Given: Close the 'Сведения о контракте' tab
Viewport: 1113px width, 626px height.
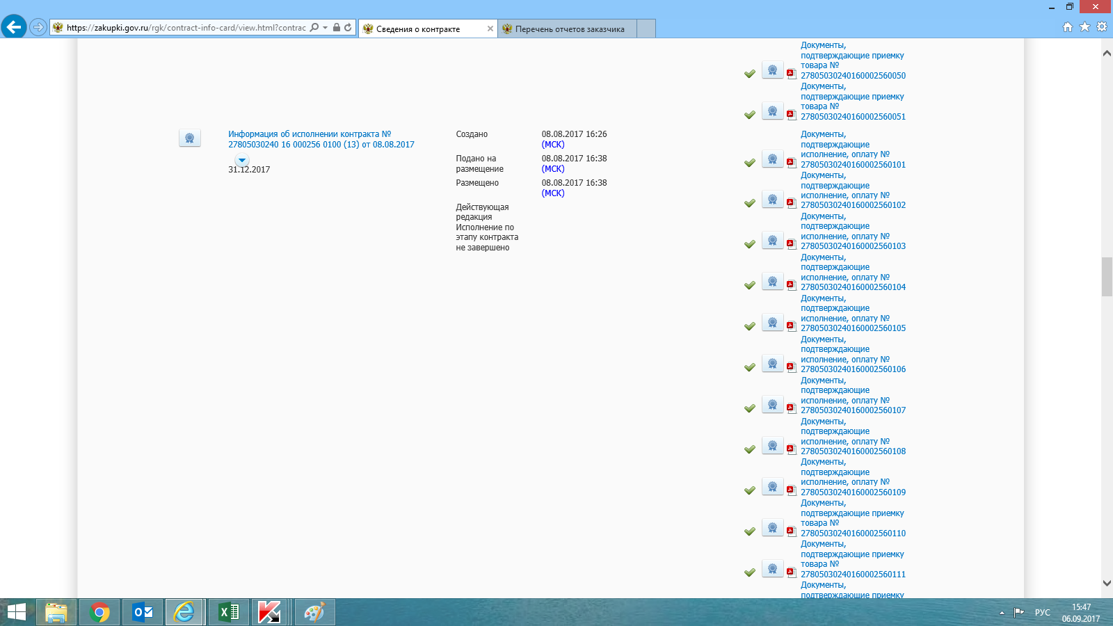Looking at the screenshot, I should pos(490,29).
